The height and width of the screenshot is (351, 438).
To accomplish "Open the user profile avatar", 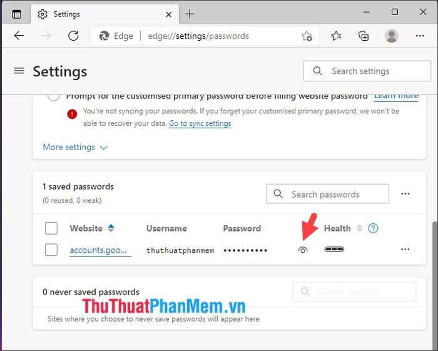I will pyautogui.click(x=392, y=36).
